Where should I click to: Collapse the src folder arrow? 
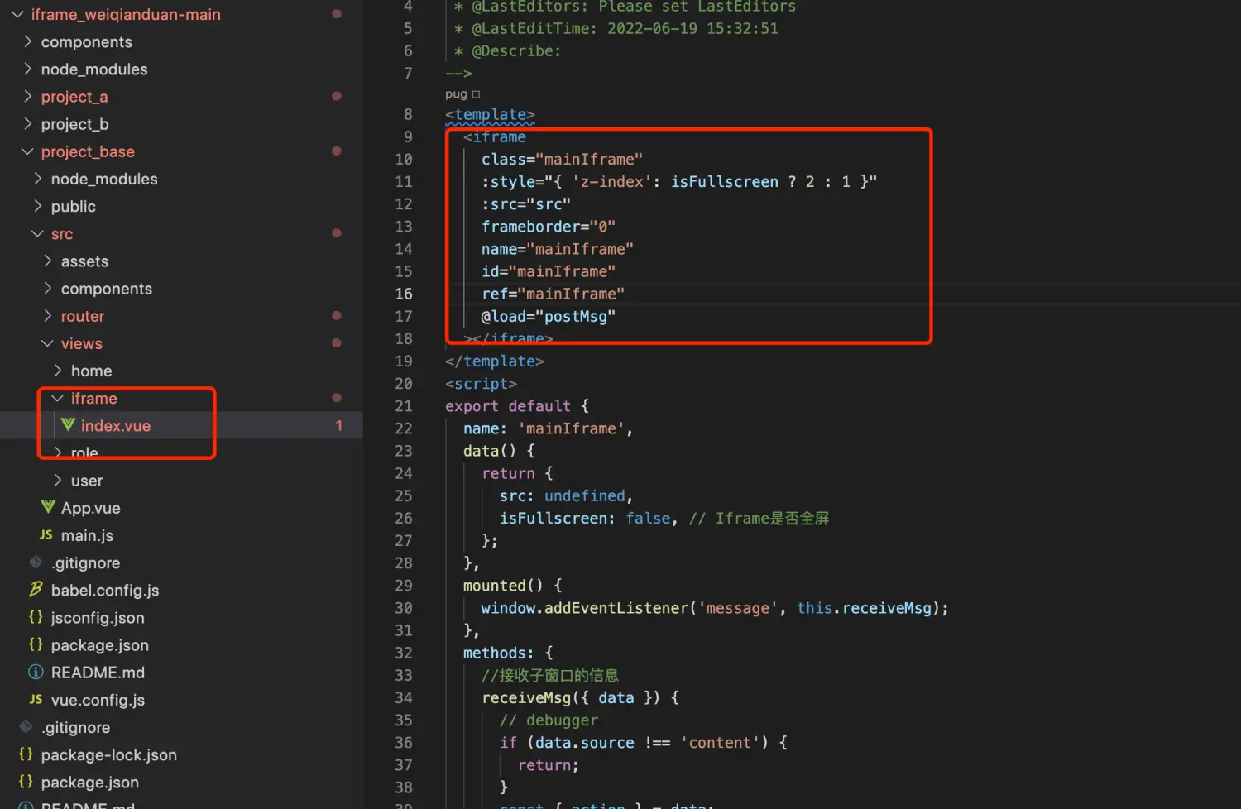[x=37, y=234]
